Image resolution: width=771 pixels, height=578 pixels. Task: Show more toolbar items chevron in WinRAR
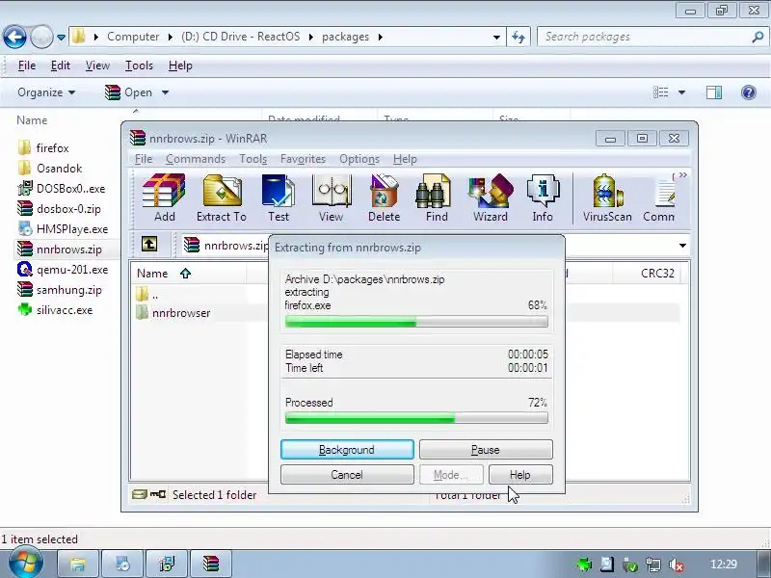[682, 175]
